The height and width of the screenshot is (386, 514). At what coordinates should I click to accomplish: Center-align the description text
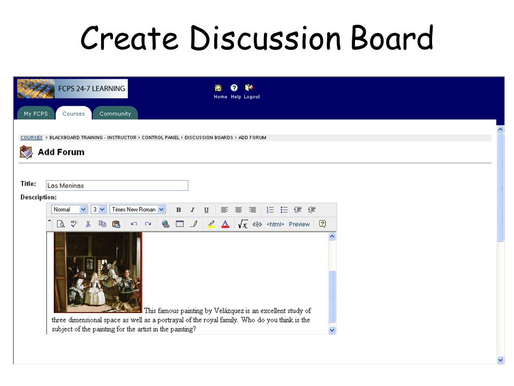click(x=238, y=210)
